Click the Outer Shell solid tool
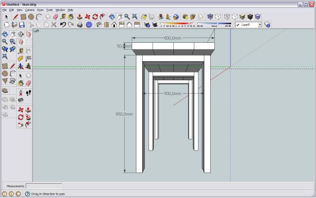The image size is (316, 198). 5,90
